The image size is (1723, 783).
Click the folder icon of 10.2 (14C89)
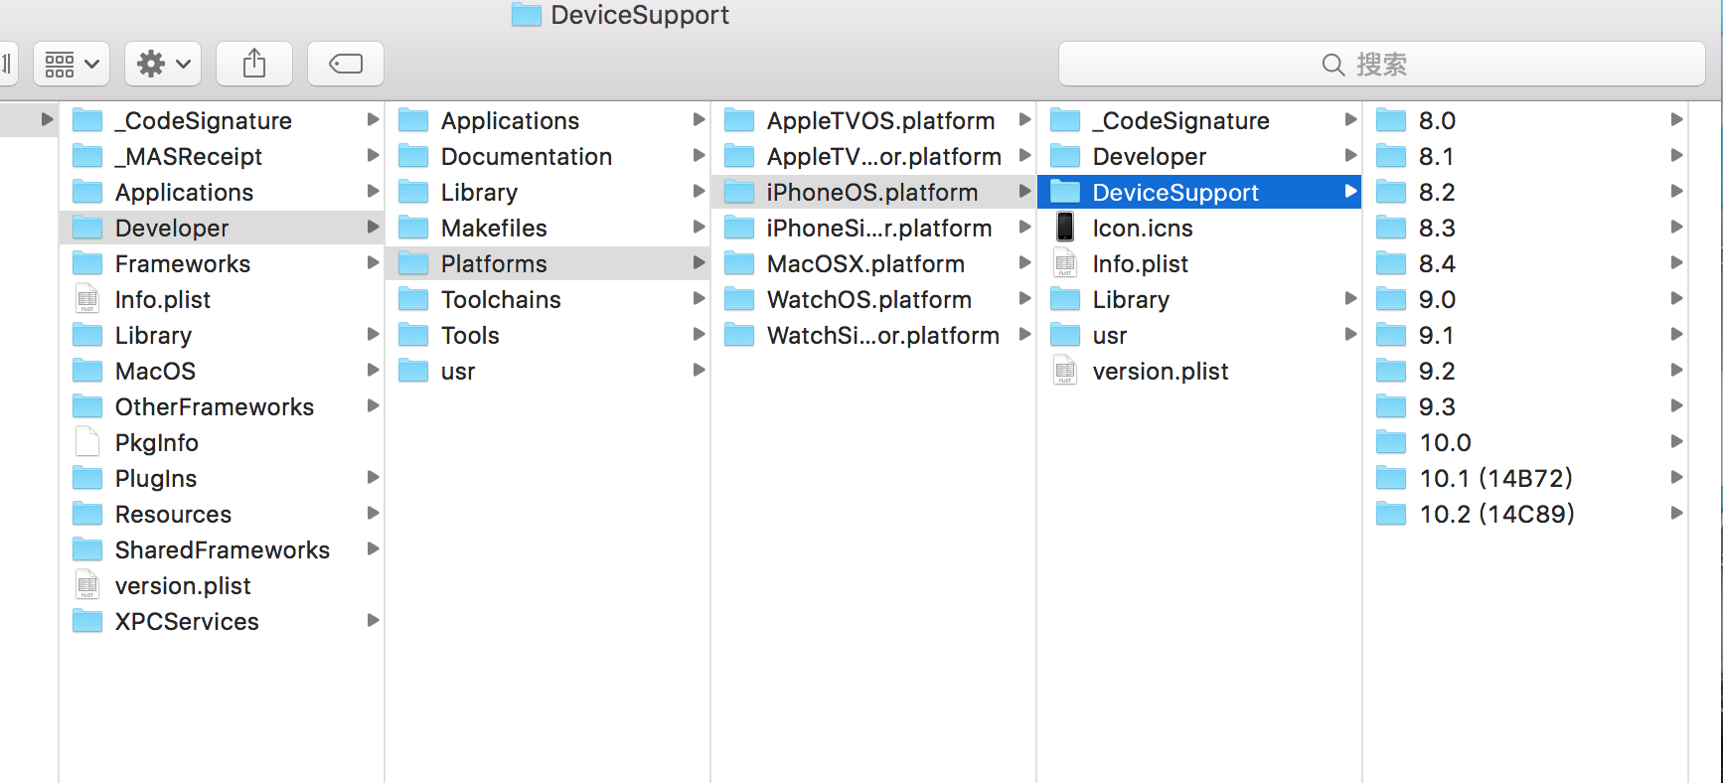1391,514
